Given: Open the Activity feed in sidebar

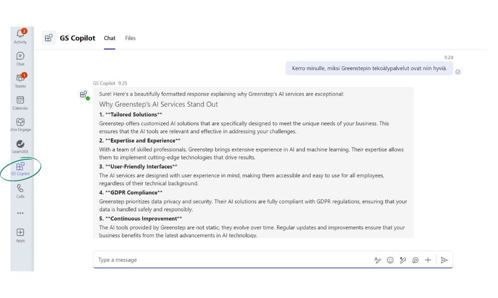Looking at the screenshot, I should [20, 36].
